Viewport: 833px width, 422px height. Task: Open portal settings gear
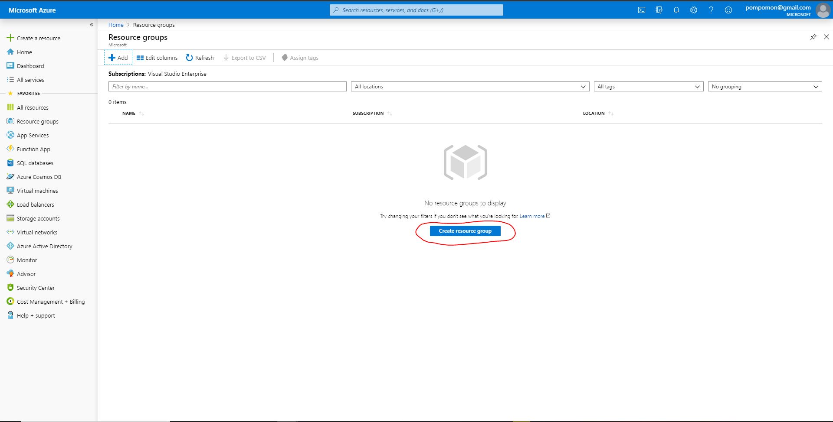click(694, 10)
